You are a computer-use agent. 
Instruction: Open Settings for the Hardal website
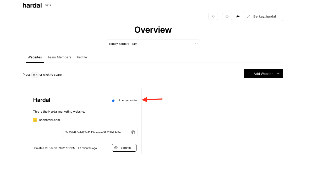coord(124,148)
